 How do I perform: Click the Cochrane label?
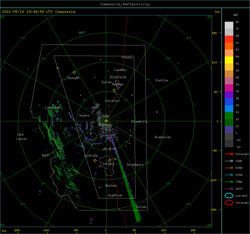click(91, 156)
